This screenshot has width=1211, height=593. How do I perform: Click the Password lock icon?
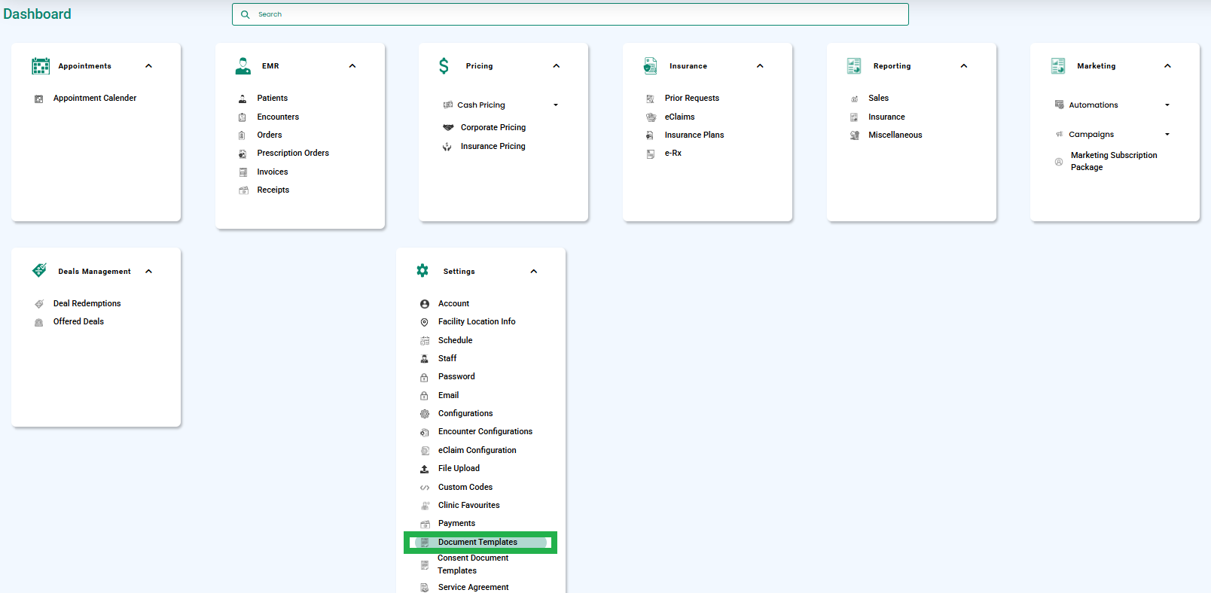click(424, 377)
